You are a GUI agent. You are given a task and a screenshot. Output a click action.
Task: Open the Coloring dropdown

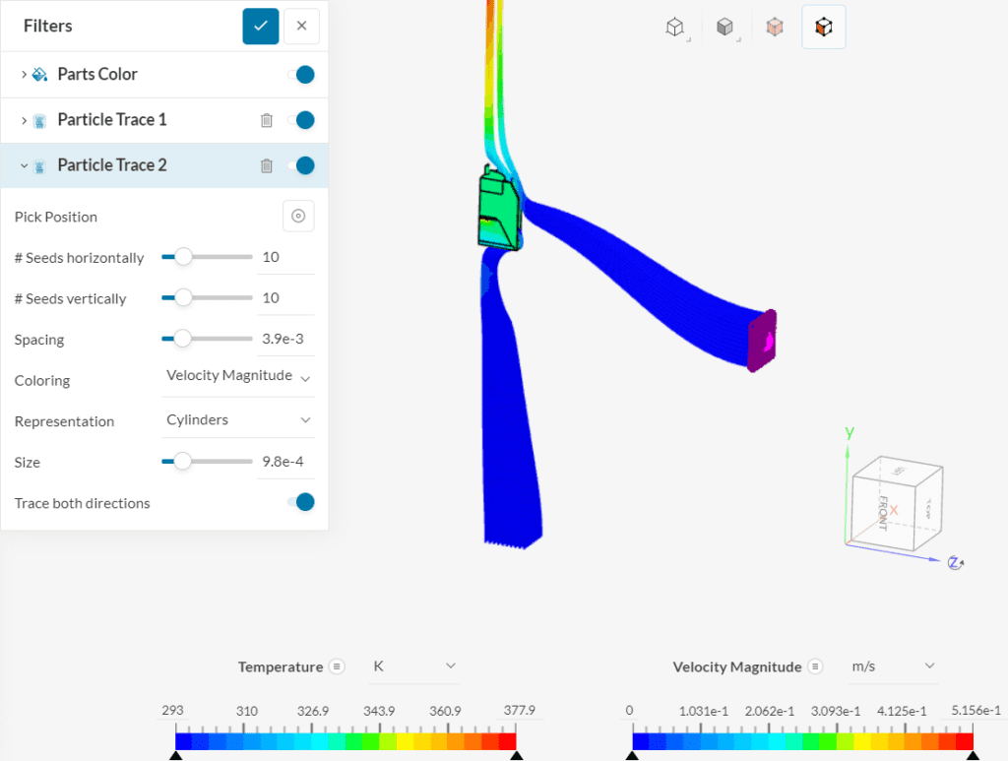pyautogui.click(x=236, y=376)
